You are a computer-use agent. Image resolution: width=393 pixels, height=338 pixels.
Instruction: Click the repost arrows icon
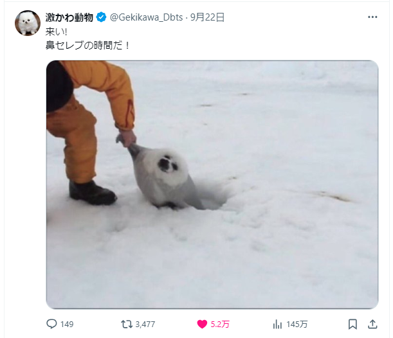tap(127, 325)
